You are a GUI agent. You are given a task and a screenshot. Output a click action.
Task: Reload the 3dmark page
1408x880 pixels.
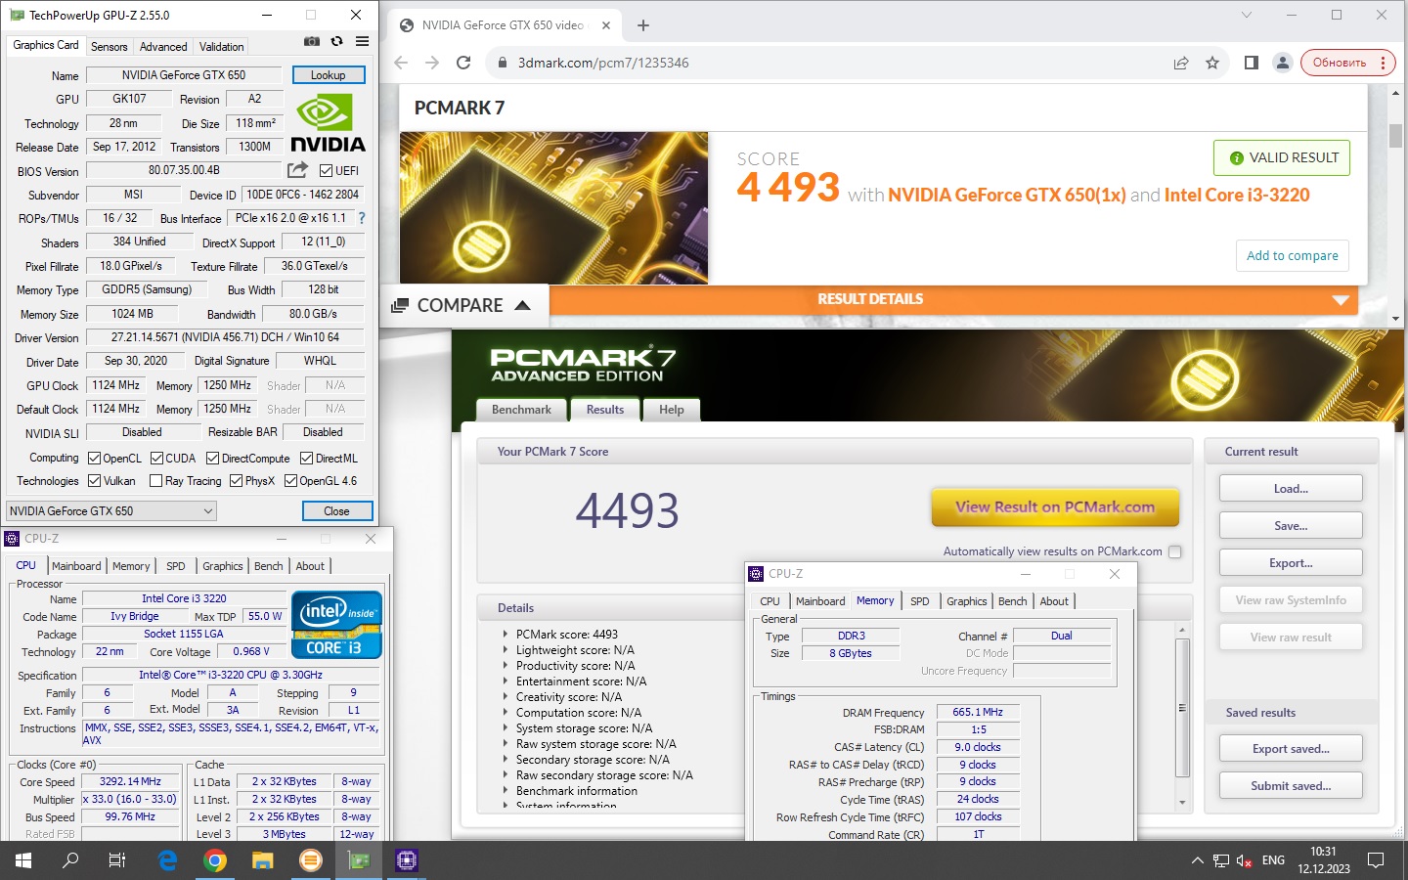pos(463,63)
